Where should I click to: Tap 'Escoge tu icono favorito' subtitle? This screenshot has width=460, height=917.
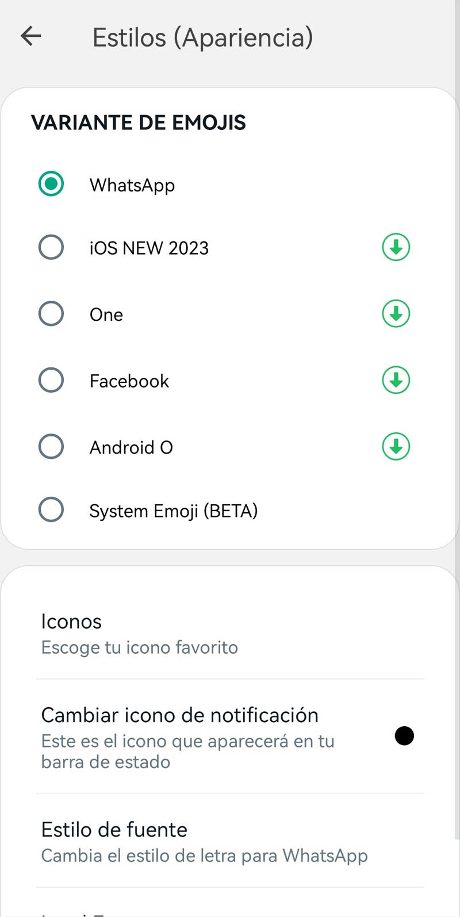139,647
